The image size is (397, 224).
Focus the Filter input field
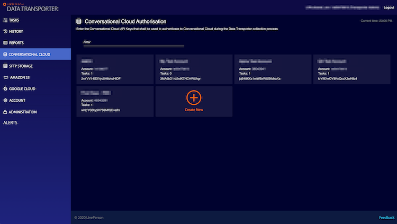(134, 42)
